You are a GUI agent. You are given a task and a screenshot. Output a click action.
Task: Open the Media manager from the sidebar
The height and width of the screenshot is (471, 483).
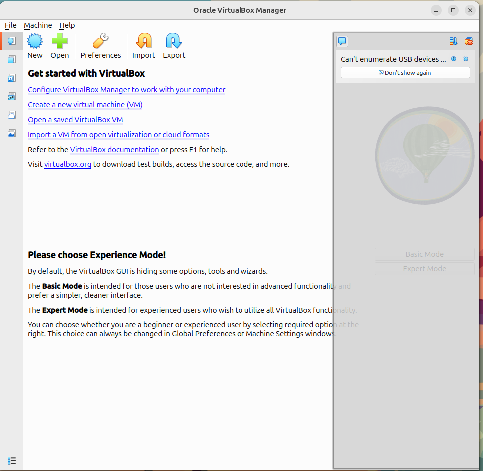coord(11,78)
